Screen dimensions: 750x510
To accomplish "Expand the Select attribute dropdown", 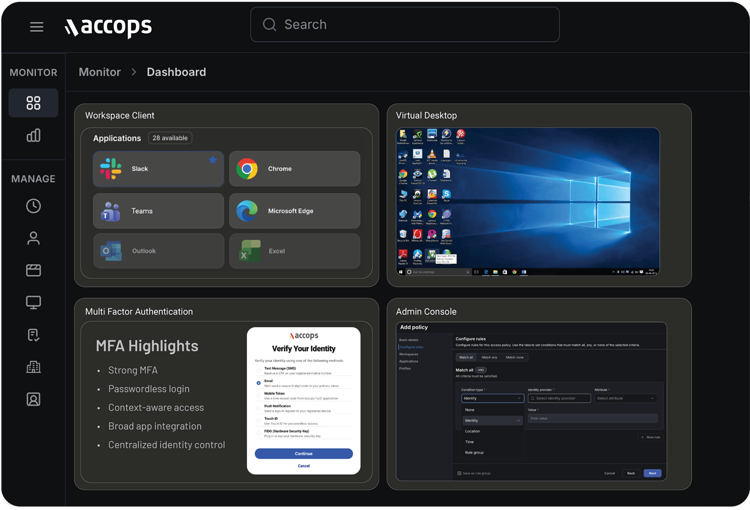I will point(625,398).
